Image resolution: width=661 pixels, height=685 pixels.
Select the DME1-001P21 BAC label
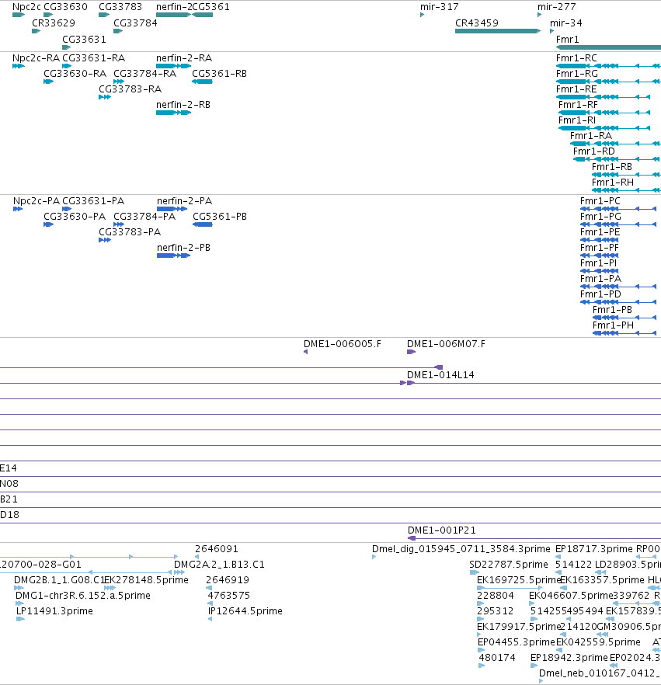[x=442, y=530]
